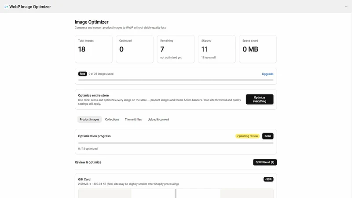This screenshot has width=352, height=198.
Task: Click the Gift Card comparison slider handle
Action: 176,194
